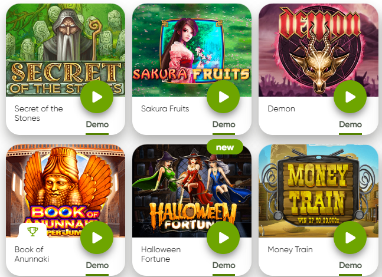This screenshot has height=277, width=382.
Task: Select the Sakura Fruits cover image
Action: click(x=192, y=50)
